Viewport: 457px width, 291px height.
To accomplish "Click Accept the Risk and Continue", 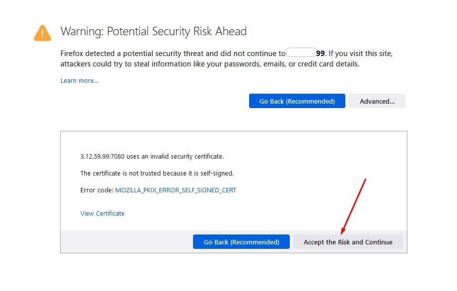I will [348, 242].
